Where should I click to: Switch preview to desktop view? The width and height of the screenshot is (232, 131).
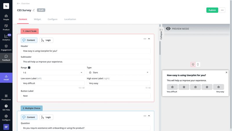193,64
